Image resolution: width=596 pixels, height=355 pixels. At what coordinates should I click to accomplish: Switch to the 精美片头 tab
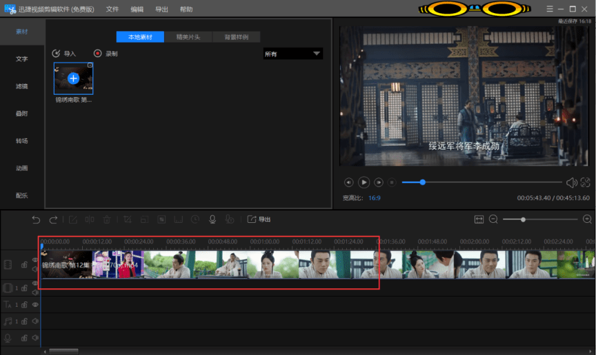point(188,37)
